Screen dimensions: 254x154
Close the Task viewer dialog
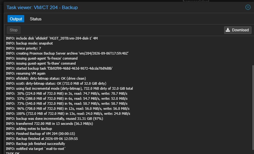tap(248, 7)
